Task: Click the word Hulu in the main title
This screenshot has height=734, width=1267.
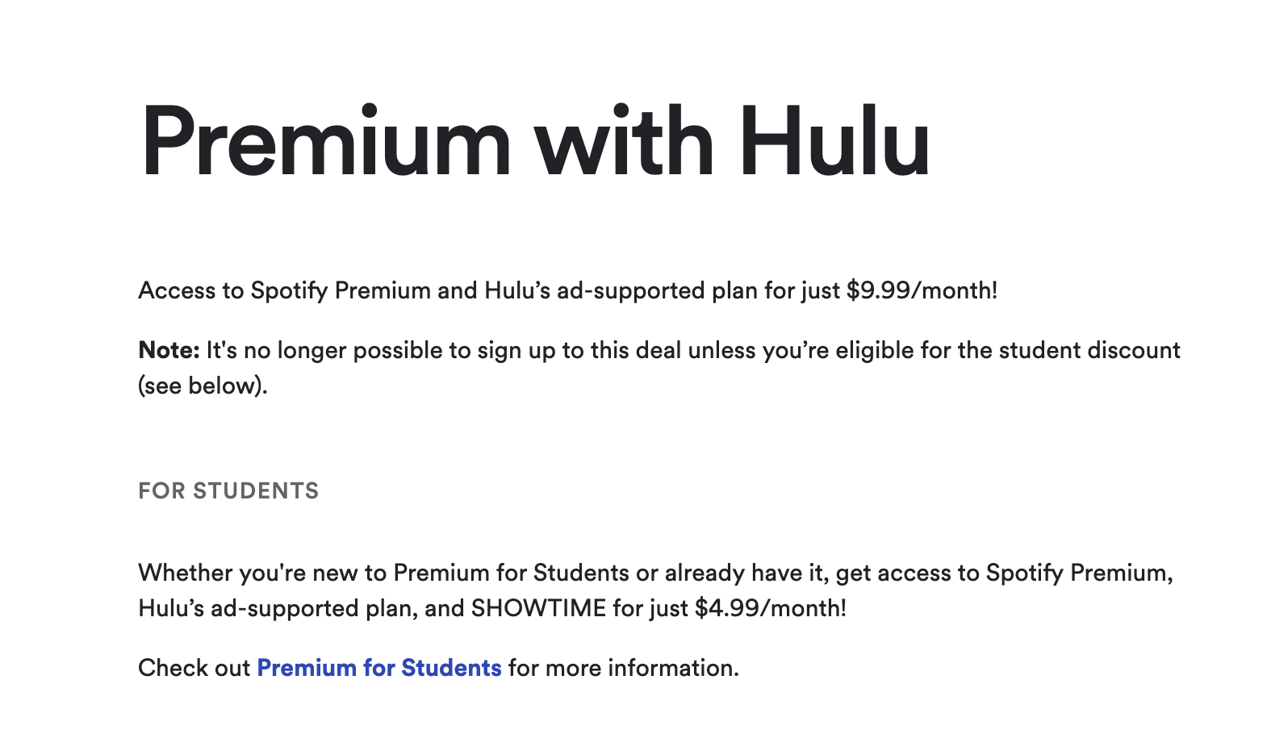Action: point(834,142)
